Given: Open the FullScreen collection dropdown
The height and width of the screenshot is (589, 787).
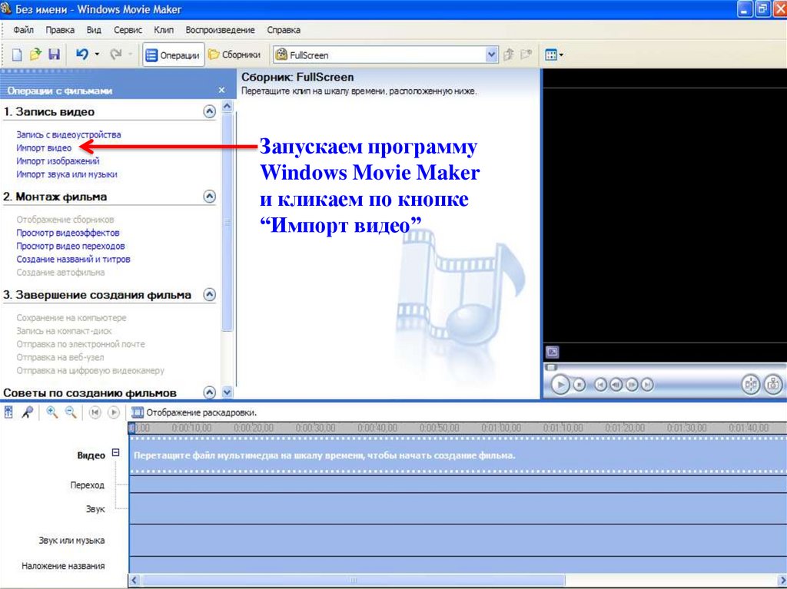Looking at the screenshot, I should point(492,55).
